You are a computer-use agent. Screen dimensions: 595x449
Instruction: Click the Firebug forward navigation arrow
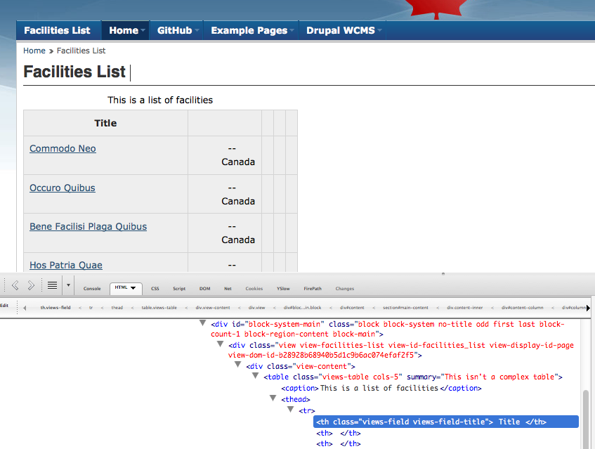pyautogui.click(x=30, y=285)
